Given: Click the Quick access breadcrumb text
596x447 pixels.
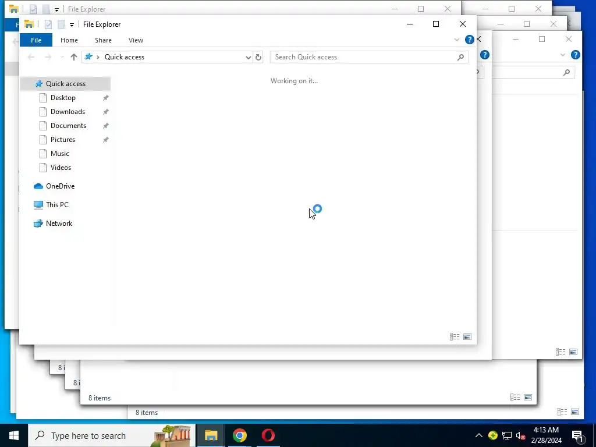Looking at the screenshot, I should click(125, 57).
